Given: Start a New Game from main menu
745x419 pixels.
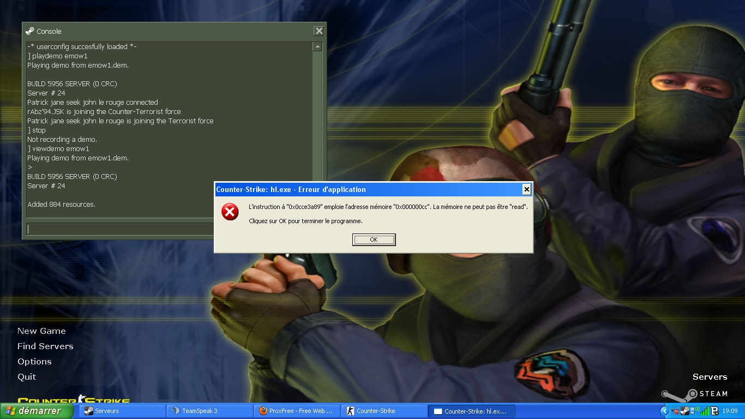Looking at the screenshot, I should pyautogui.click(x=41, y=331).
